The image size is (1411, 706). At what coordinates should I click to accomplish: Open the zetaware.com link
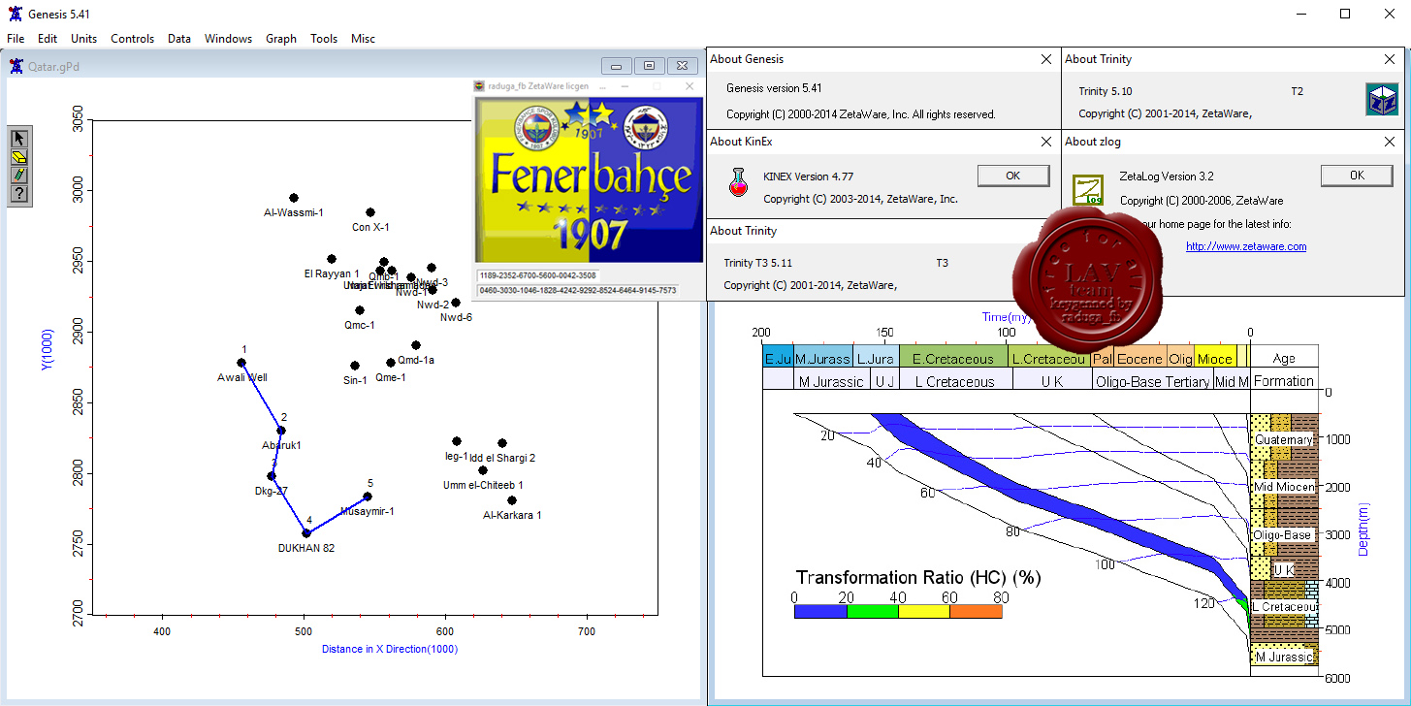point(1246,246)
